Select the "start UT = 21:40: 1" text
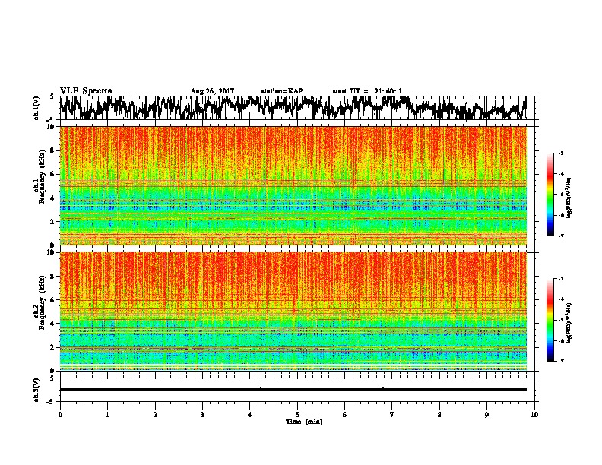The width and height of the screenshot is (602, 465). pos(367,91)
